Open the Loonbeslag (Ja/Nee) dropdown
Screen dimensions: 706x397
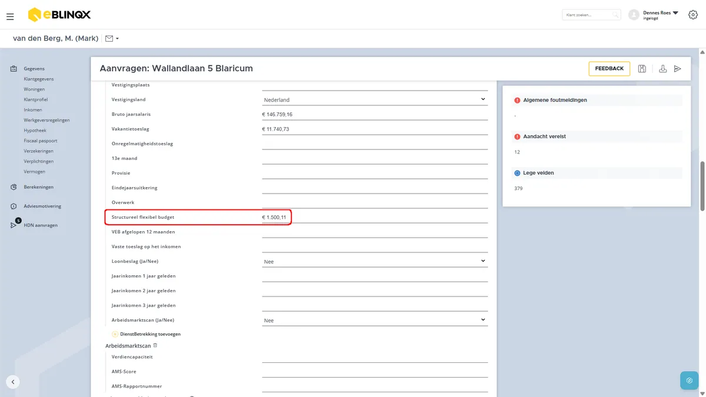coord(375,261)
